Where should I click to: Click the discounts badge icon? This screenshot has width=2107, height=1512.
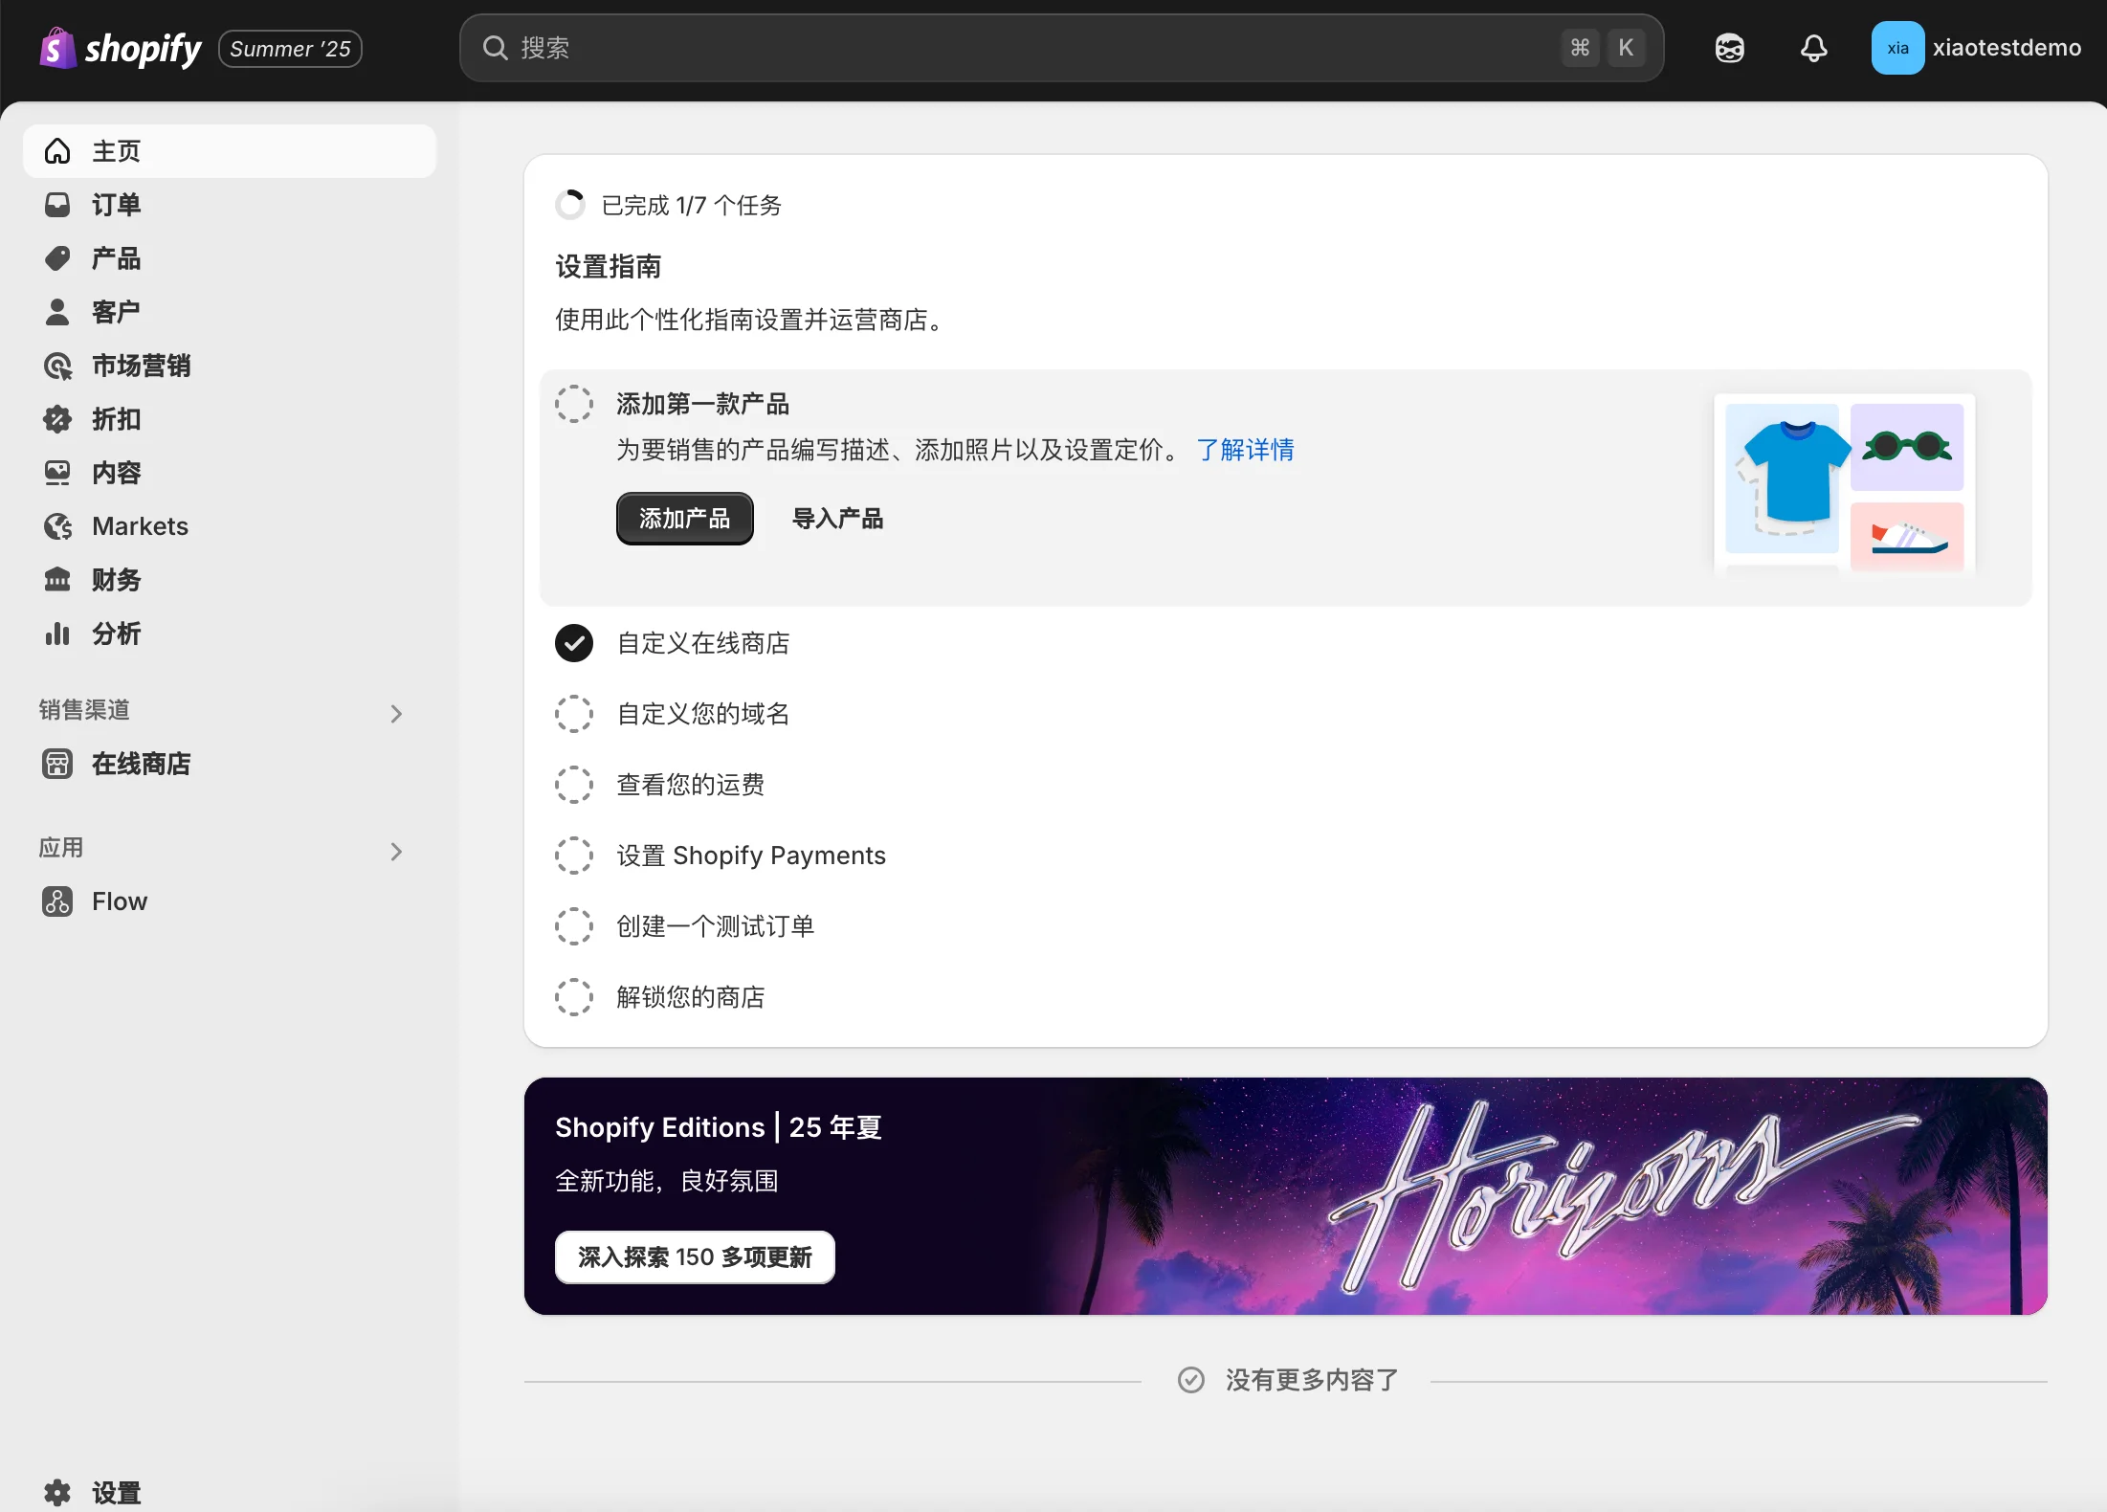pyautogui.click(x=57, y=419)
